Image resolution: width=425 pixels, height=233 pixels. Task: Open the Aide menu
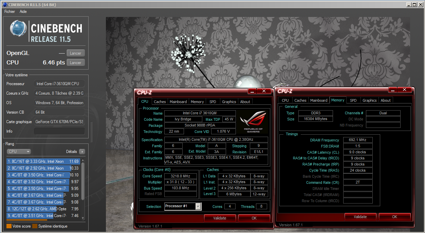pos(23,12)
